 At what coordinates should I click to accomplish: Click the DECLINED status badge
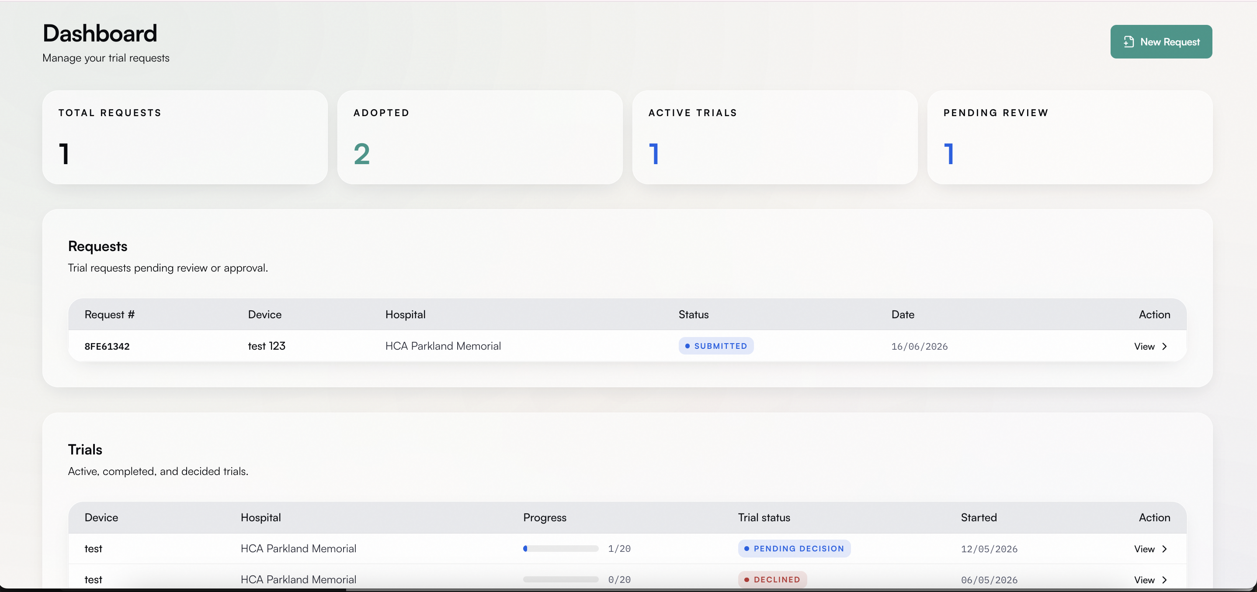pos(772,579)
